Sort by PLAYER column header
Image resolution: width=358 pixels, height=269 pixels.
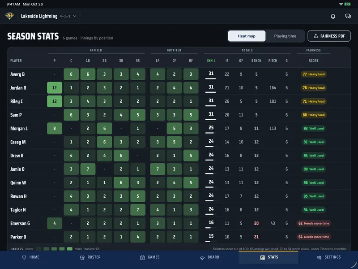pyautogui.click(x=16, y=61)
